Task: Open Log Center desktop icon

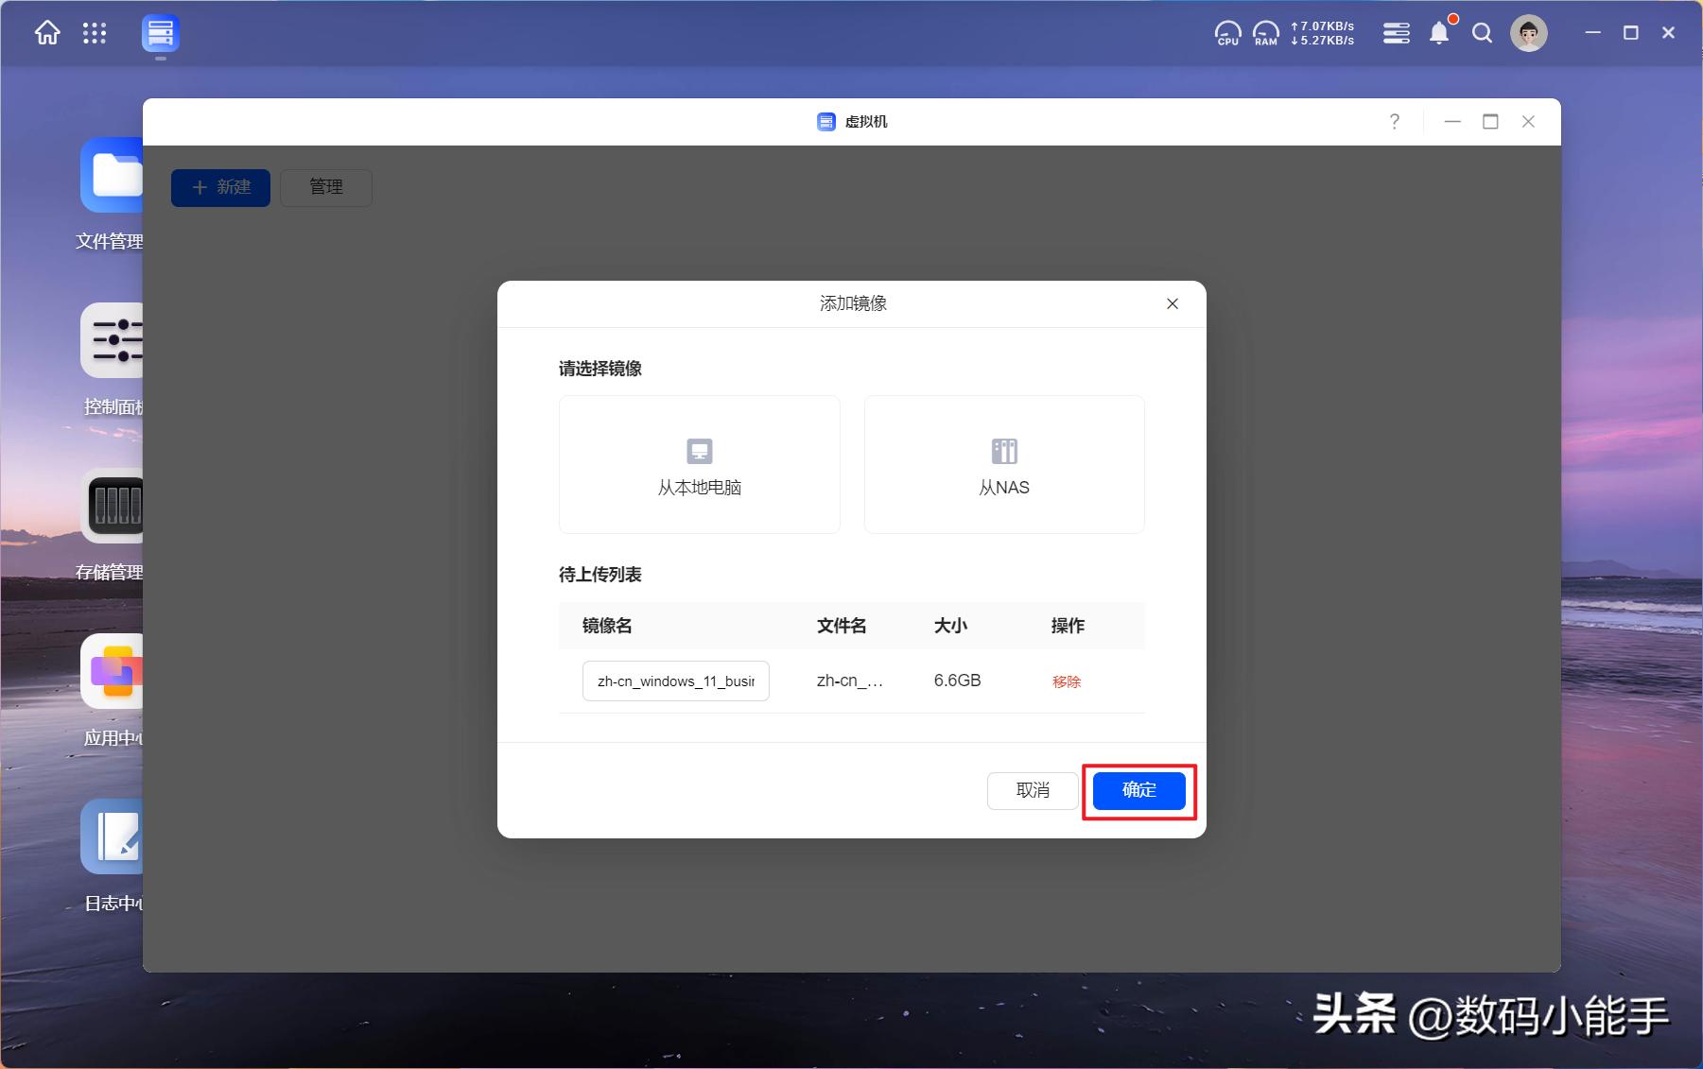Action: click(112, 836)
